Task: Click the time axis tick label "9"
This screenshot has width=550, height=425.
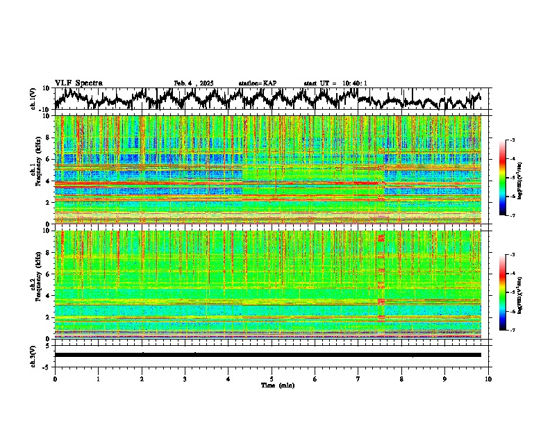Action: 444,379
